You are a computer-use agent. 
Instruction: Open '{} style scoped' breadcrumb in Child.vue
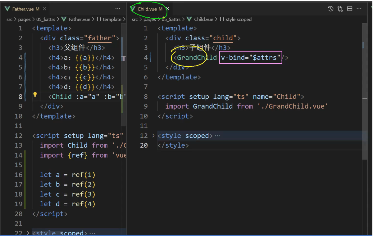(235, 19)
